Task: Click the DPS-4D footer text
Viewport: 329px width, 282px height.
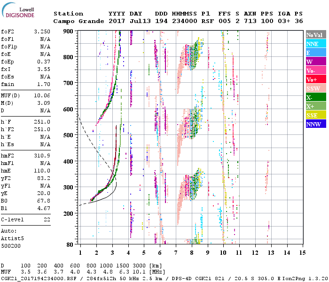Action: pyautogui.click(x=182, y=279)
